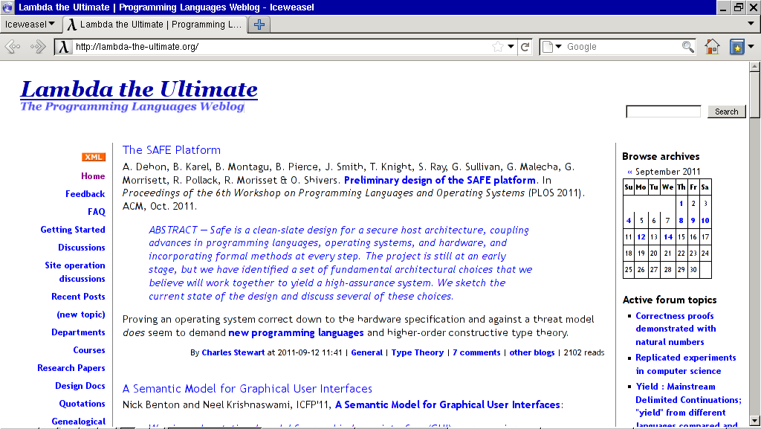Open archive for September 4

[x=629, y=220]
